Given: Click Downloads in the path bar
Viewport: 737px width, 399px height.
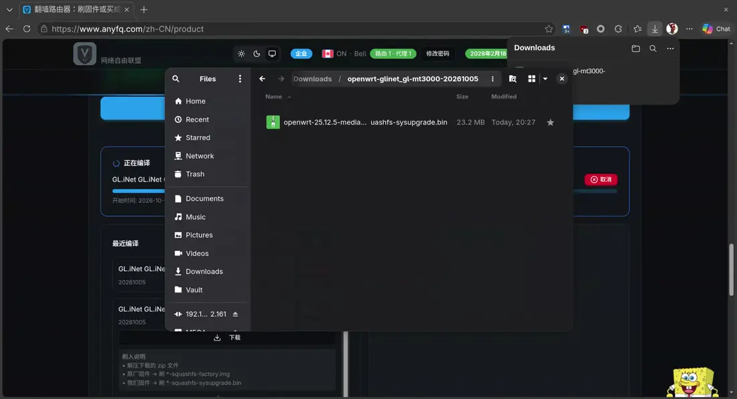Looking at the screenshot, I should pos(313,79).
